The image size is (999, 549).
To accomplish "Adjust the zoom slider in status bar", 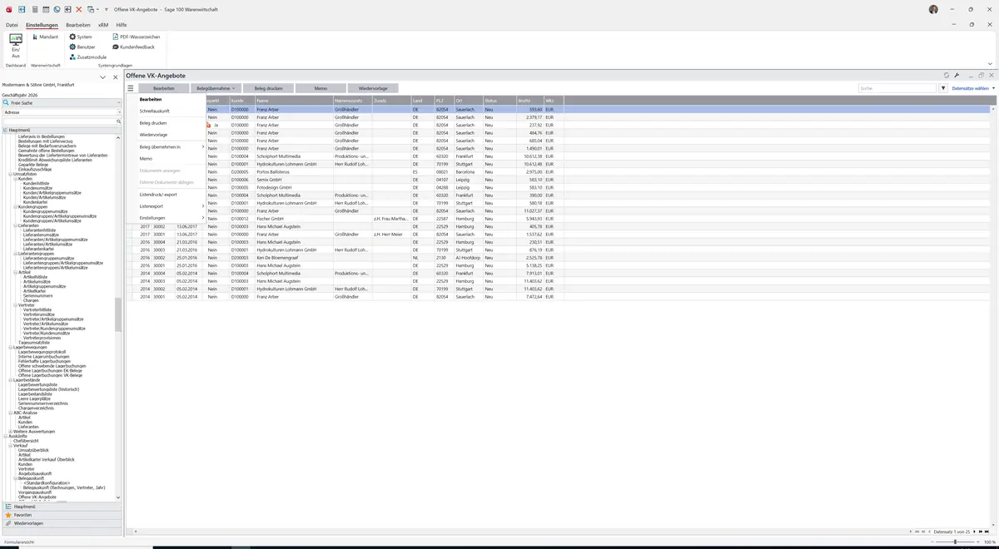I will pyautogui.click(x=955, y=542).
